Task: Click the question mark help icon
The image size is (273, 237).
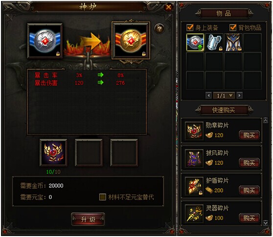Action: point(159,28)
